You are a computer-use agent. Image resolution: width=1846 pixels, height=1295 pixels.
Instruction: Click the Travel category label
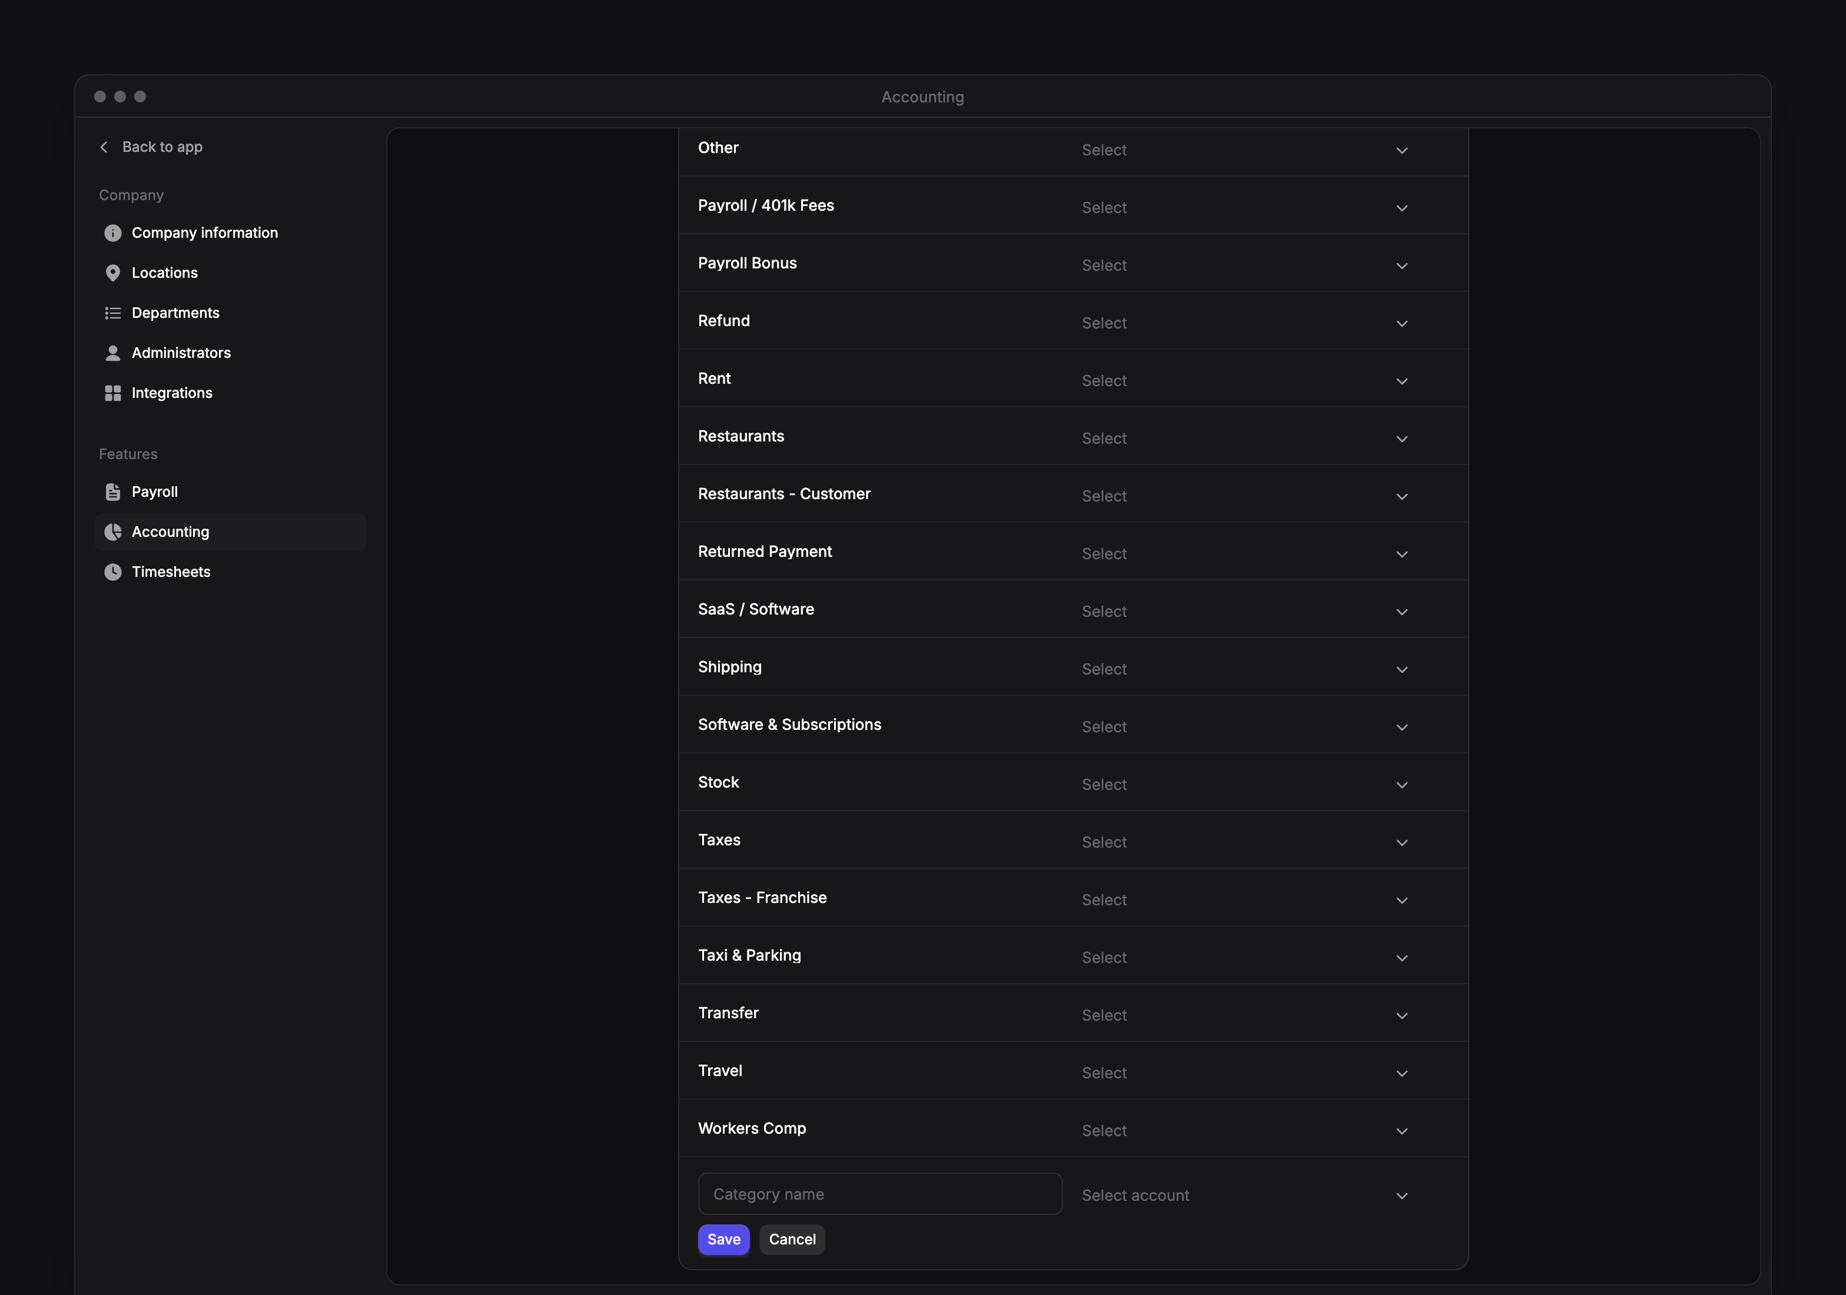pyautogui.click(x=721, y=1071)
